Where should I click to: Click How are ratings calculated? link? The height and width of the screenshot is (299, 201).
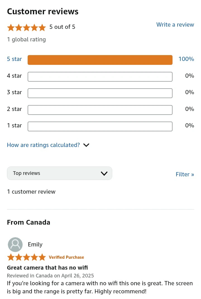click(44, 145)
